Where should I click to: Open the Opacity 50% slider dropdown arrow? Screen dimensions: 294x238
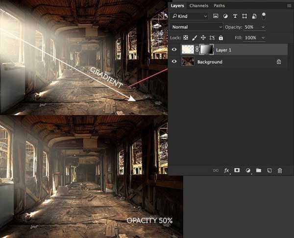(264, 27)
